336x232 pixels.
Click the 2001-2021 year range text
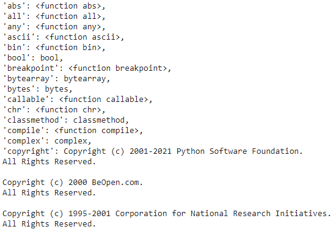tap(151, 151)
